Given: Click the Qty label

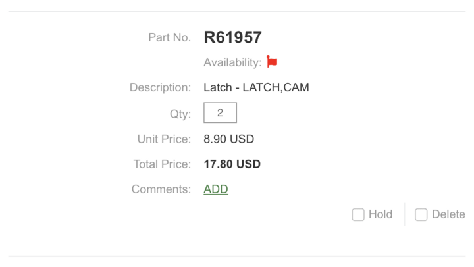Looking at the screenshot, I should [x=180, y=114].
